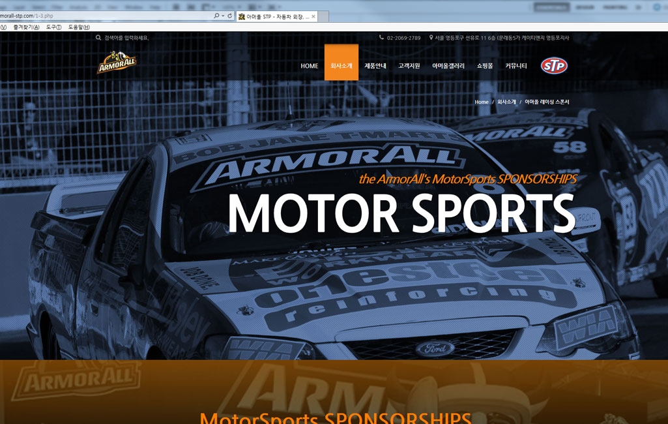The height and width of the screenshot is (424, 668).
Task: Open the 즐겨찾기(A) menu
Action: [x=26, y=27]
